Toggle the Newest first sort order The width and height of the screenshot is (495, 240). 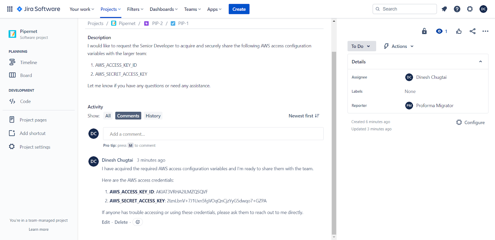[304, 116]
